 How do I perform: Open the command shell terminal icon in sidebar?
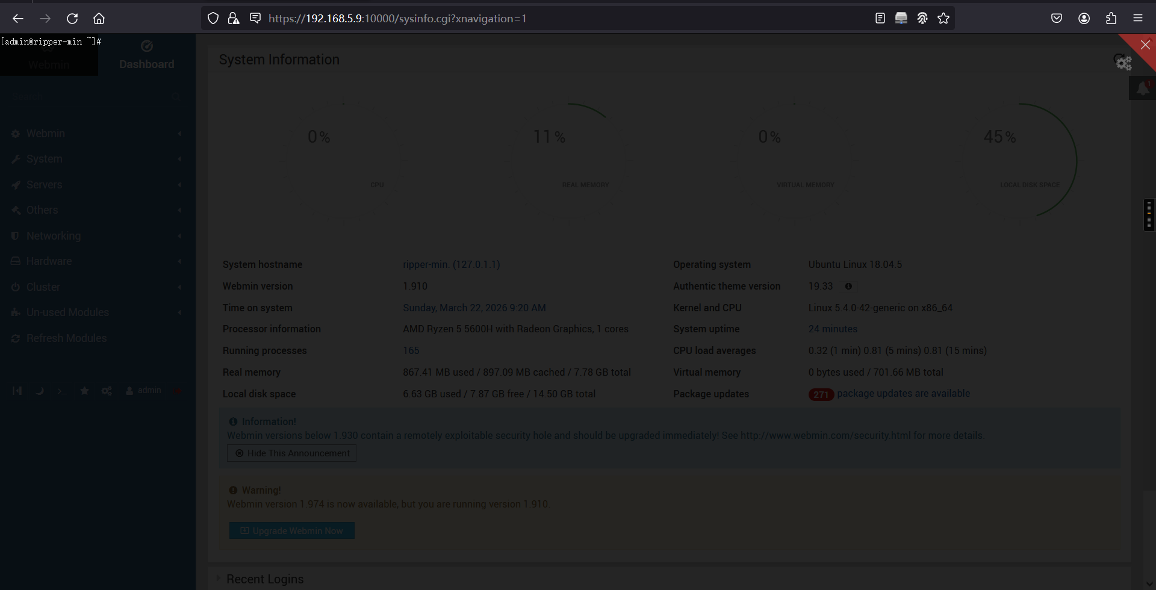tap(62, 391)
